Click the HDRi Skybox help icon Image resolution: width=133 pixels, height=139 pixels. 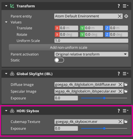click(119, 111)
